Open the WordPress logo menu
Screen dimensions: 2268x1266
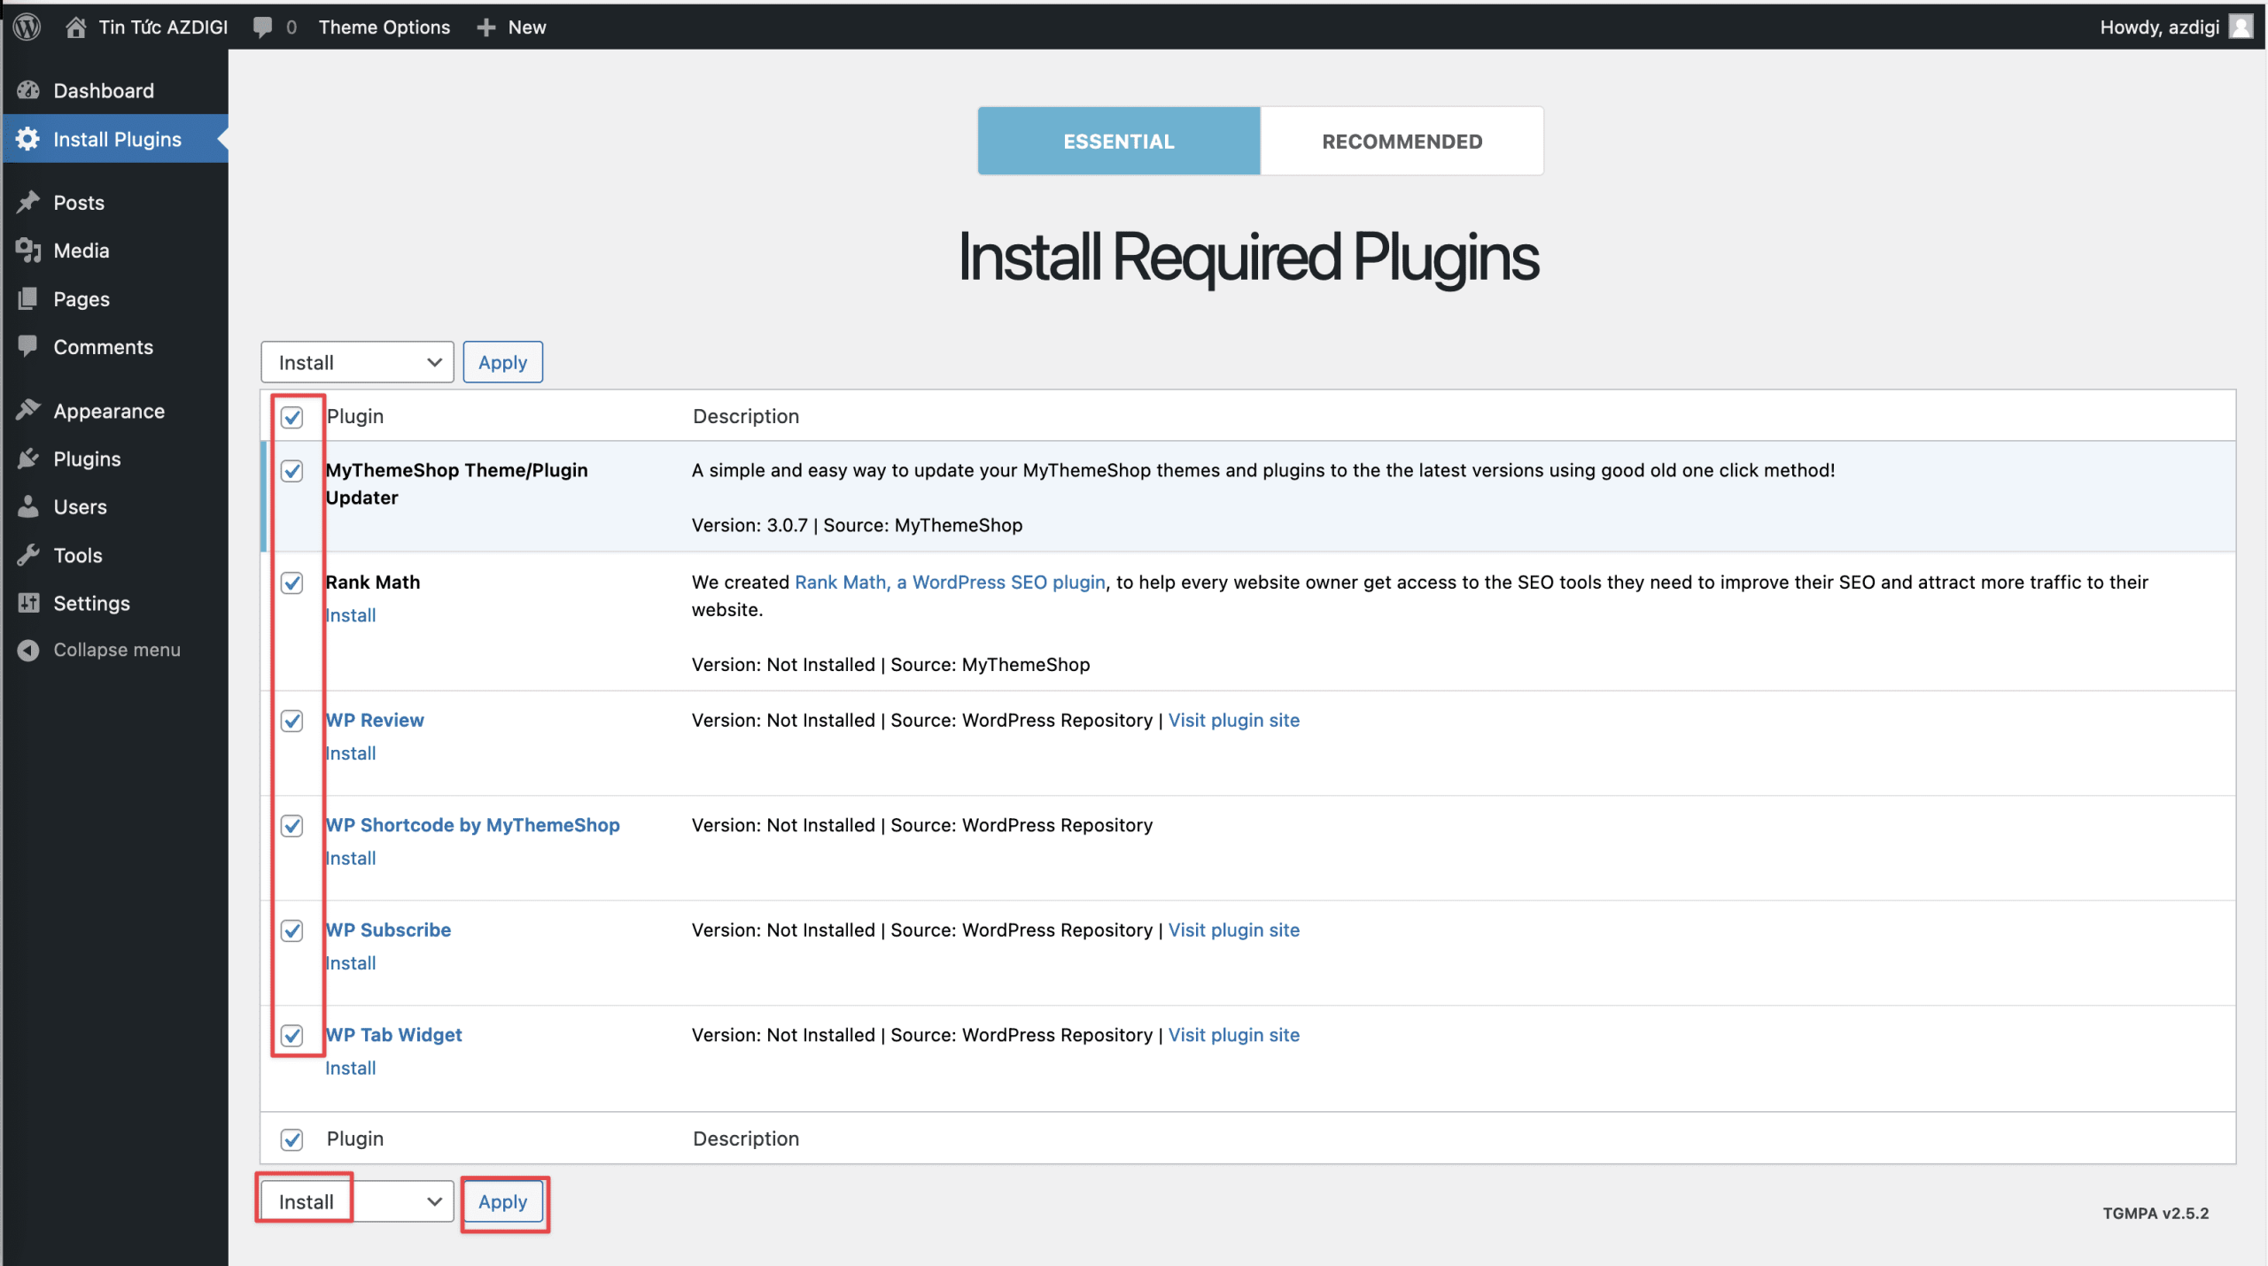pyautogui.click(x=27, y=27)
